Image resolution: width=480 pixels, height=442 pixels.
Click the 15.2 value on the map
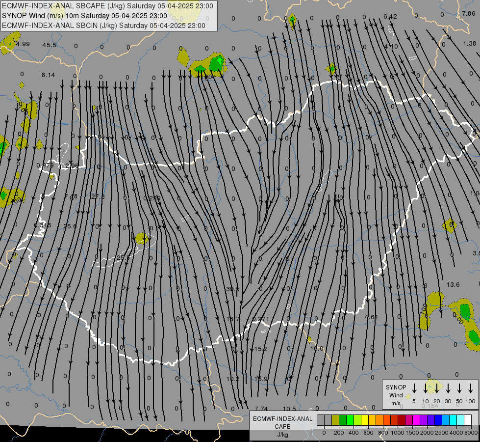point(261,349)
